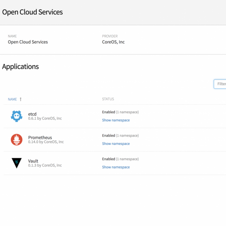Screen dimensions: 226x226
Task: Open the Prometheus application name
Action: [40, 138]
